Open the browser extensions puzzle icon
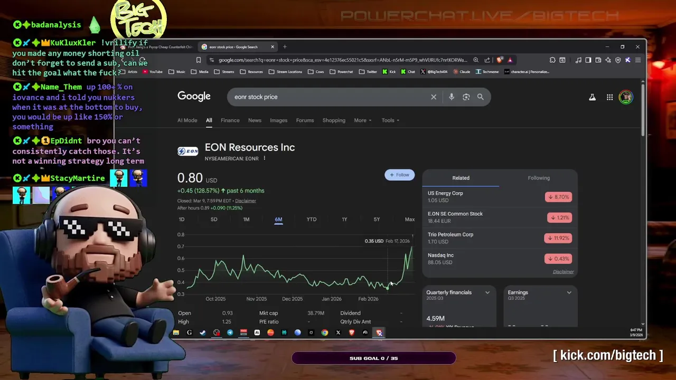676x380 pixels. pyautogui.click(x=552, y=60)
